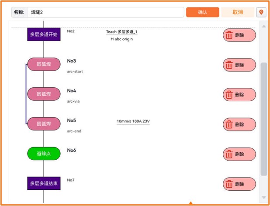Open the Teach 多层多道_1 parameter link
Screen dimensions: 270x206
click(x=121, y=32)
